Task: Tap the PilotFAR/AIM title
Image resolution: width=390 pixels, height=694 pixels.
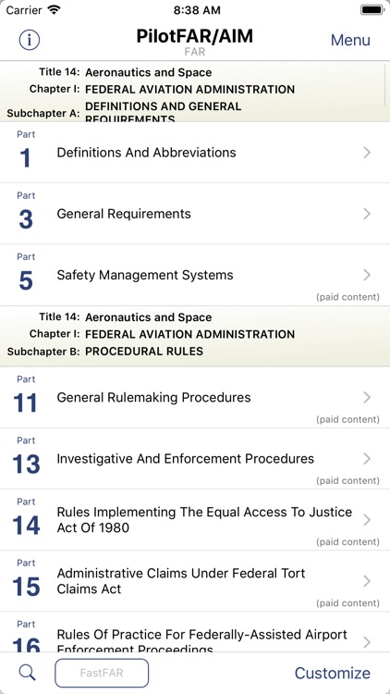Action: coord(195,36)
